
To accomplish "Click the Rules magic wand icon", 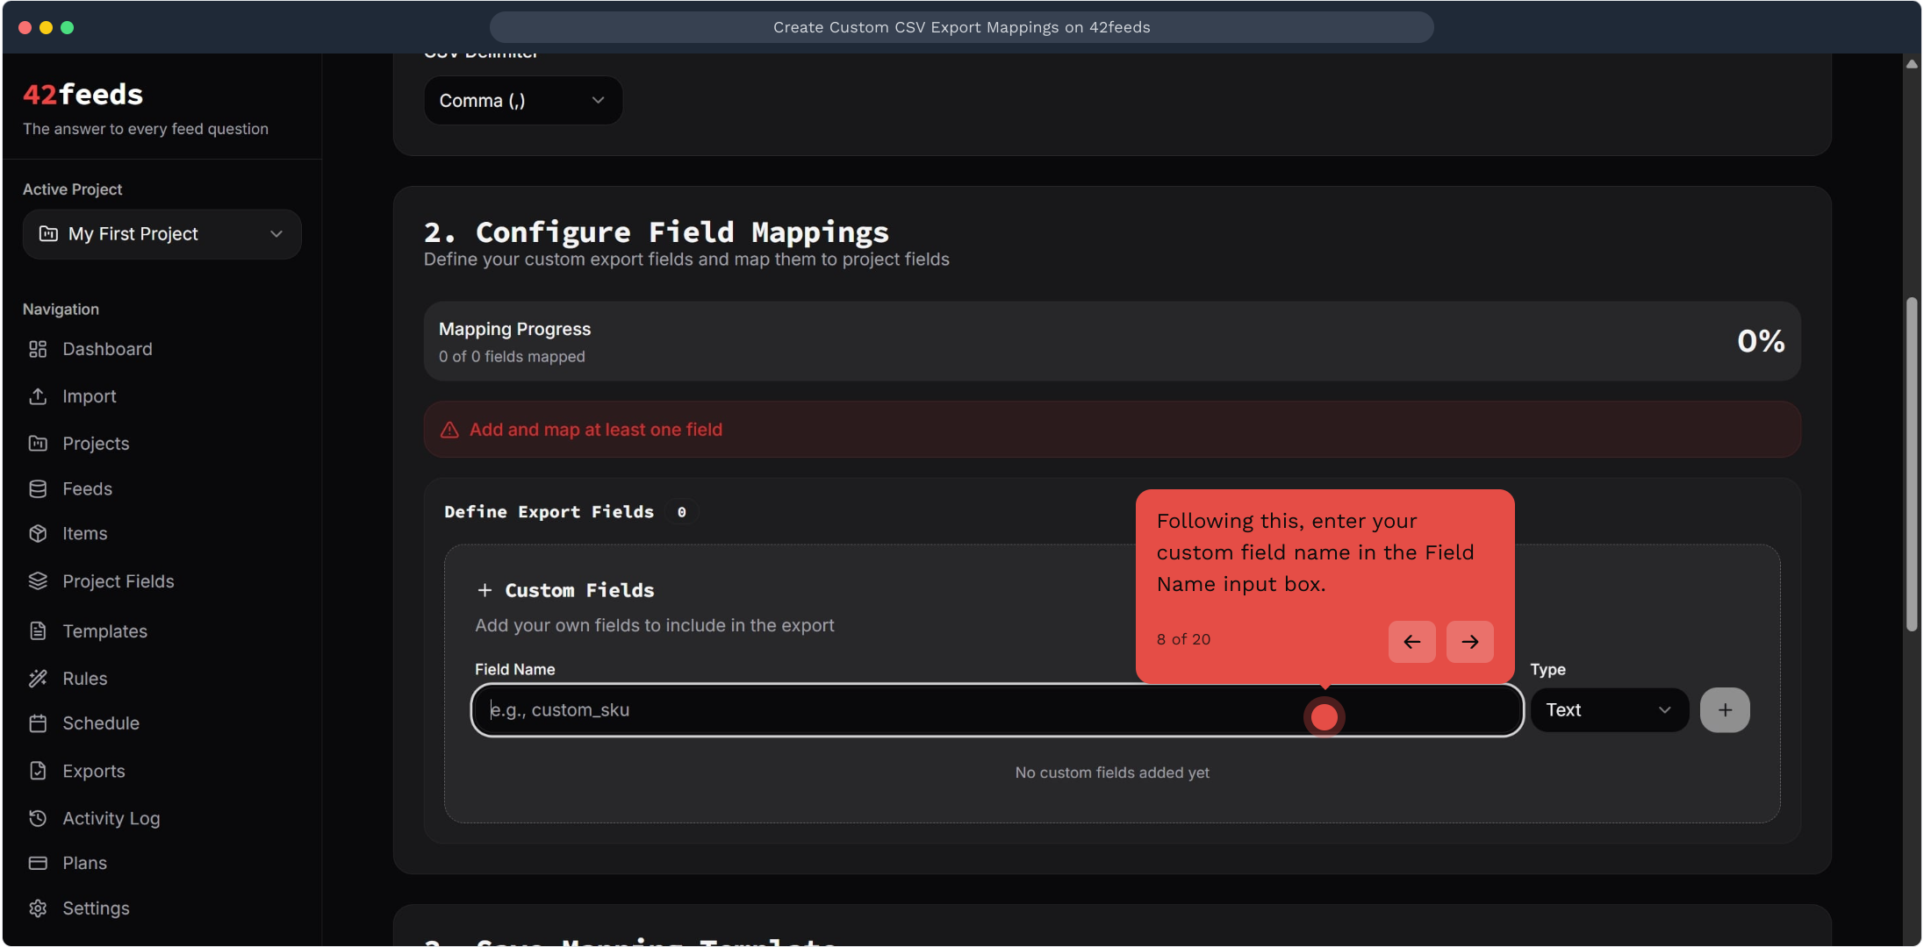I will click(38, 679).
